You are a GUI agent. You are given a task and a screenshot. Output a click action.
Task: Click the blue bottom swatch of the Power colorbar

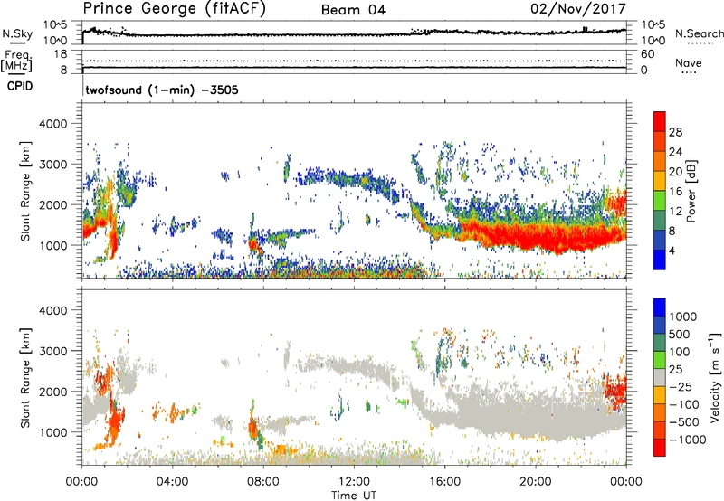point(660,260)
